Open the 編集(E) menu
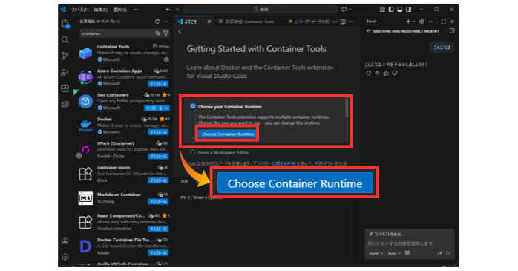 pos(100,10)
